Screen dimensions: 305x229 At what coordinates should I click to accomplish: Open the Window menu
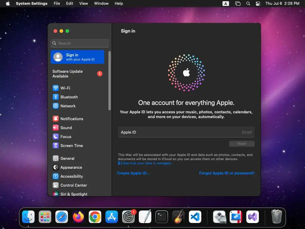(x=101, y=4)
